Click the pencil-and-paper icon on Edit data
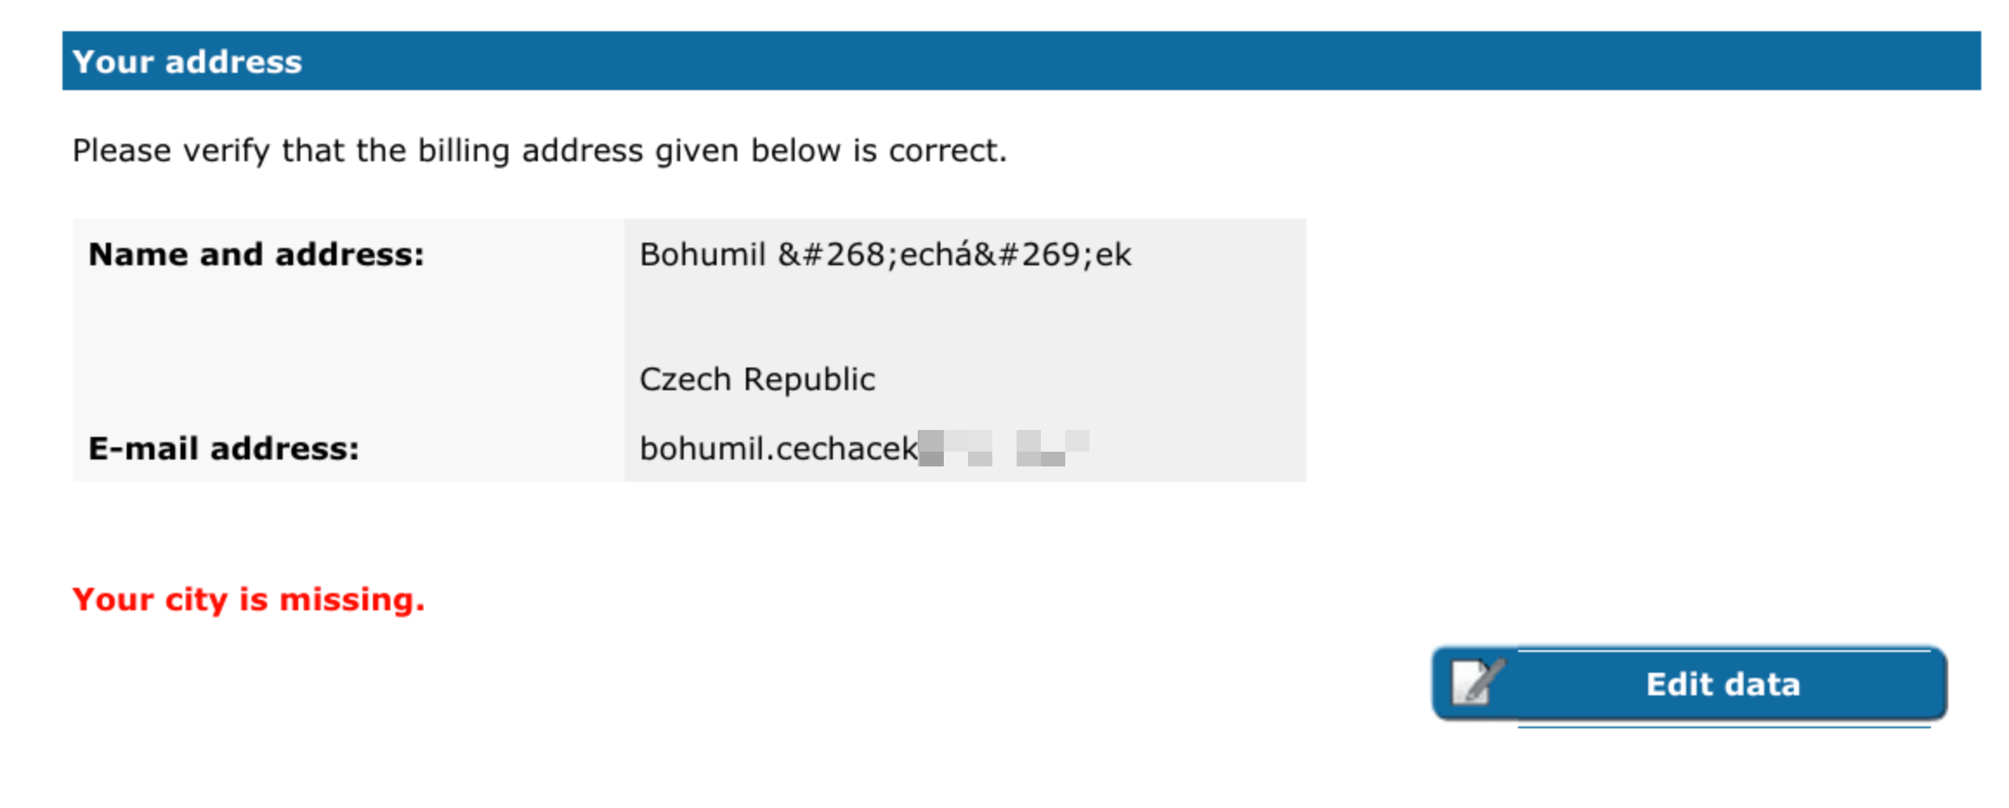 [1476, 682]
